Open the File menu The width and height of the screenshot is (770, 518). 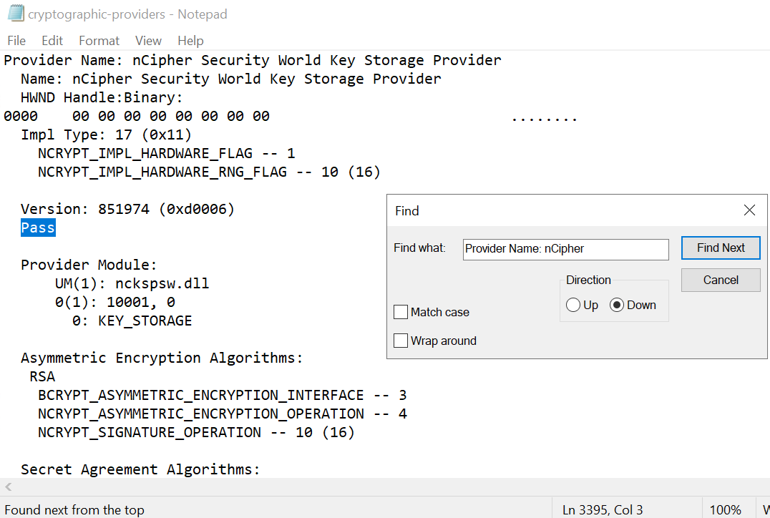tap(16, 40)
